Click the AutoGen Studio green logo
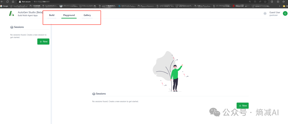The width and height of the screenshot is (288, 124). click(x=11, y=14)
